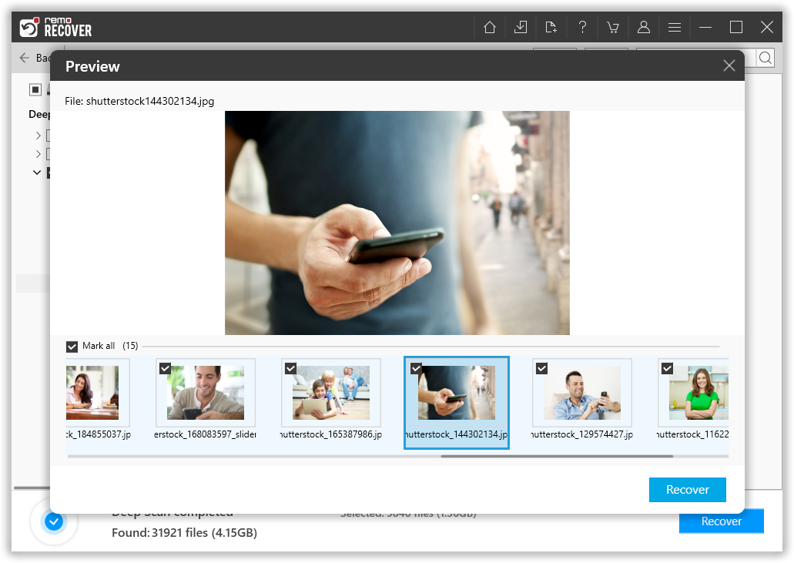
Task: Click the large preview image
Action: click(397, 223)
